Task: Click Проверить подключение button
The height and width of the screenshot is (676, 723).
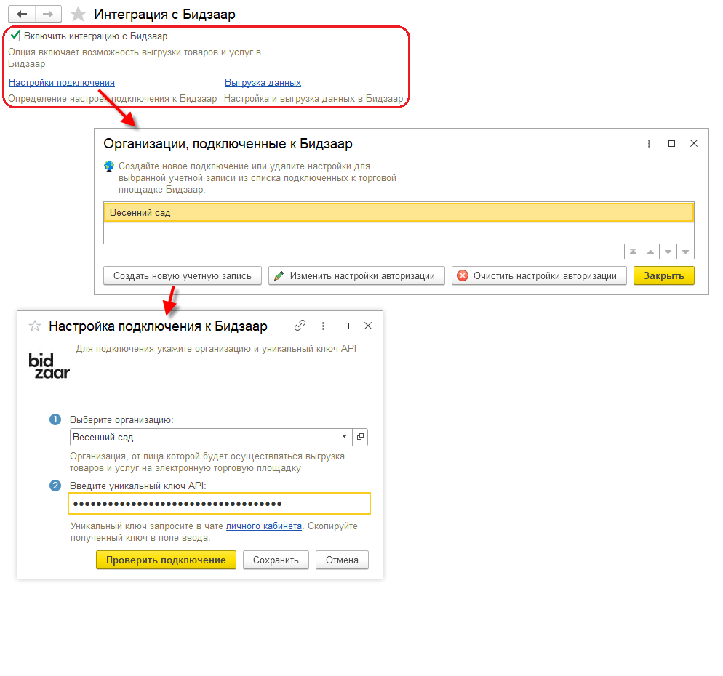Action: [166, 560]
